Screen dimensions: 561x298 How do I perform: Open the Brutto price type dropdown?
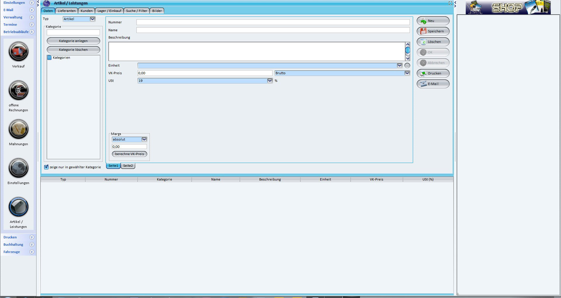coord(407,73)
